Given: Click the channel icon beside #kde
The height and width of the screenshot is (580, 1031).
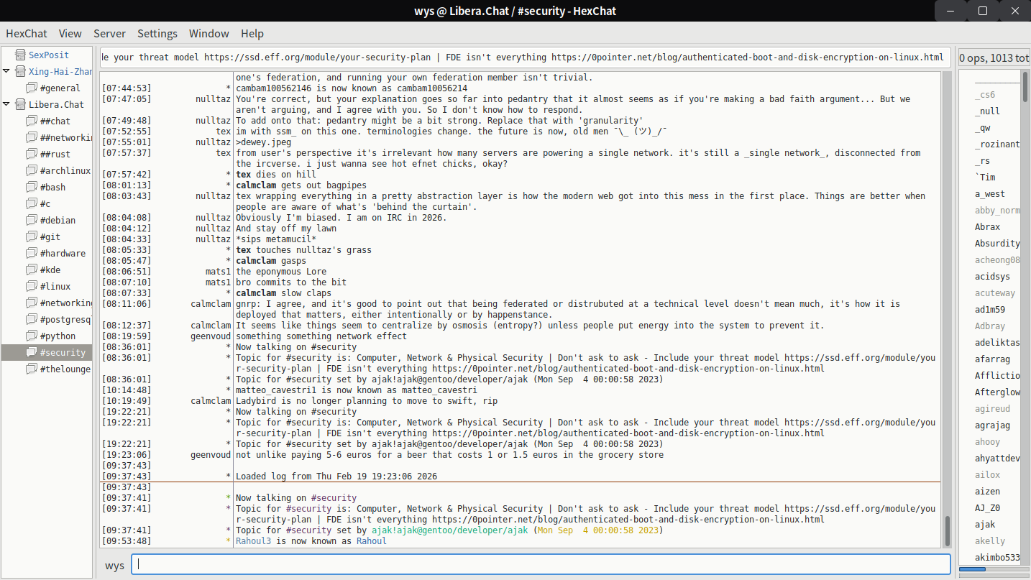Looking at the screenshot, I should coord(31,270).
